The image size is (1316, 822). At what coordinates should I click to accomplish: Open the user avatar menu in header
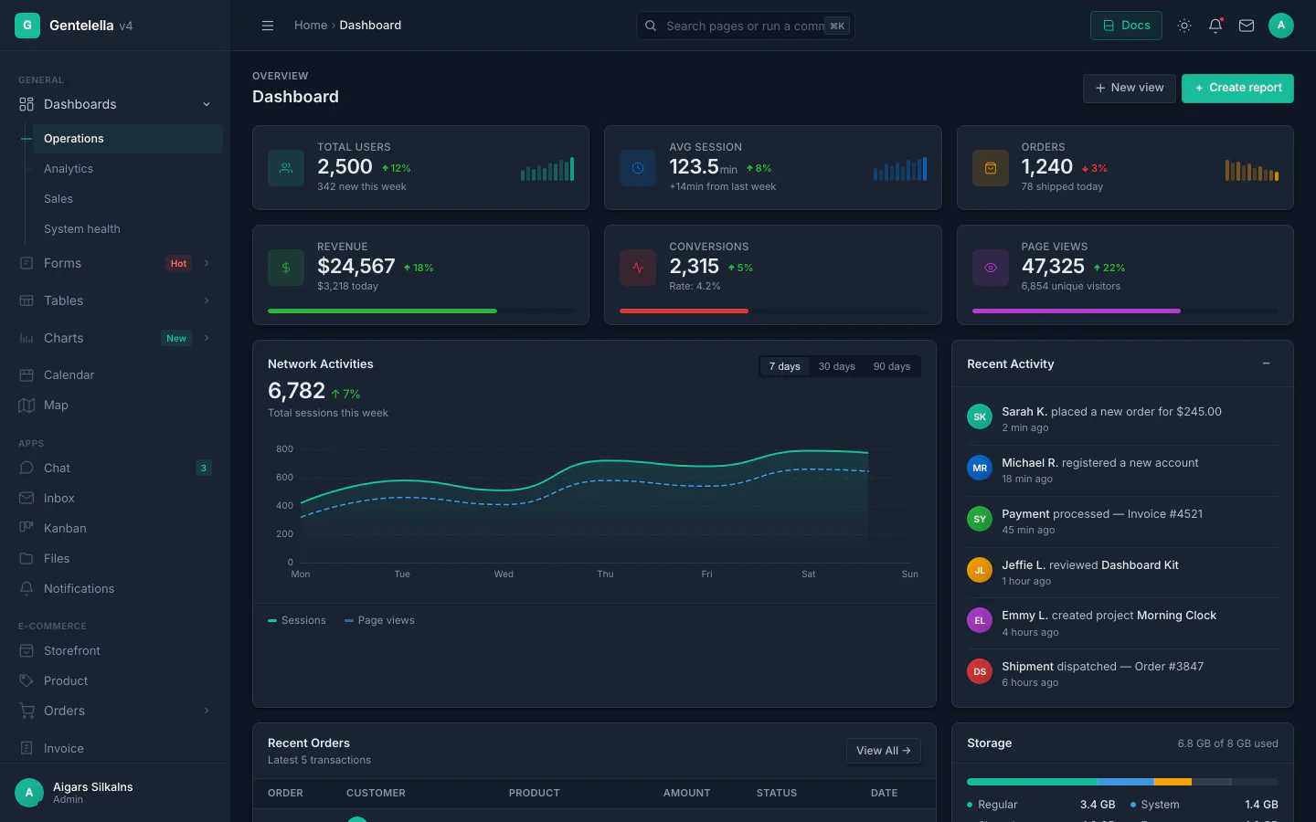click(1281, 26)
